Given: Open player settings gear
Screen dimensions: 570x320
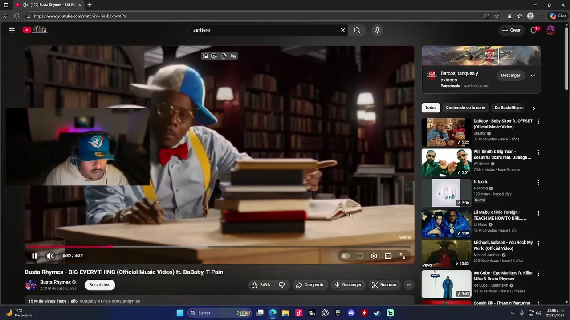Looking at the screenshot, I should point(374,256).
